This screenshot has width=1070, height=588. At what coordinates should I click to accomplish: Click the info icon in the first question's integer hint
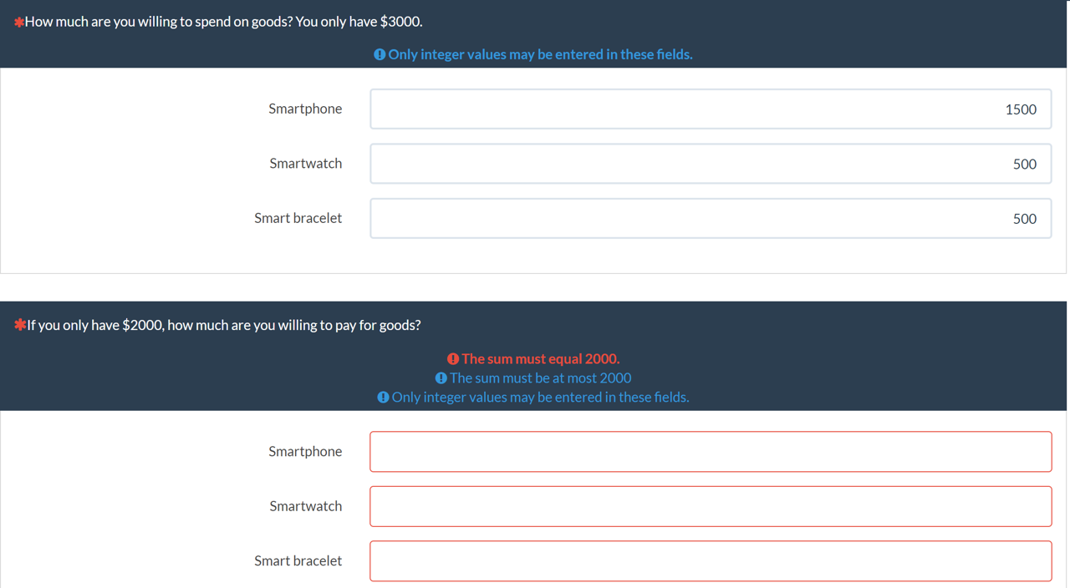click(x=380, y=54)
